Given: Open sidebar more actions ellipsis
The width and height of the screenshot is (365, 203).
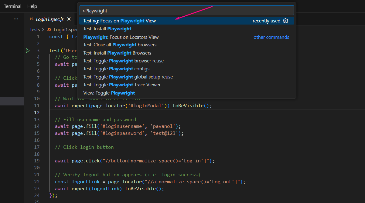Looking at the screenshot, I should click(x=16, y=19).
